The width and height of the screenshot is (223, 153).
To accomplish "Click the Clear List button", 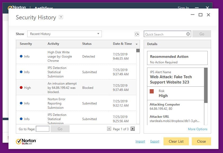I will point(176,141).
